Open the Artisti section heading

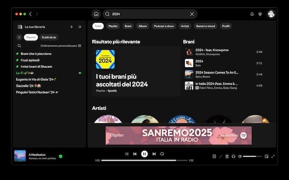(99, 108)
